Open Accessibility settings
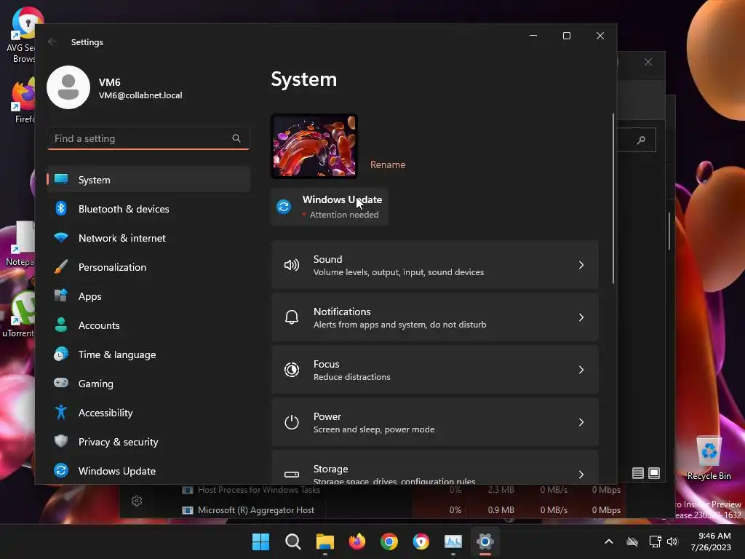Viewport: 745px width, 559px height. pyautogui.click(x=148, y=413)
